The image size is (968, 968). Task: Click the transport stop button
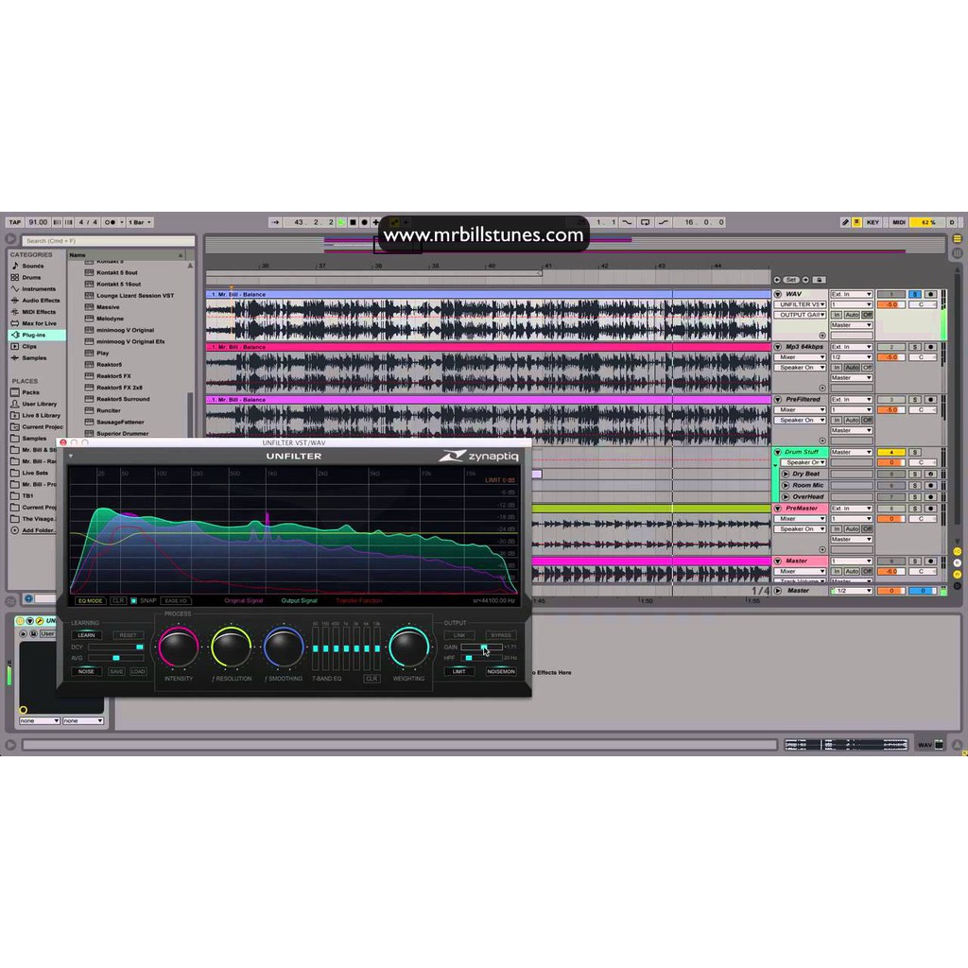(354, 222)
